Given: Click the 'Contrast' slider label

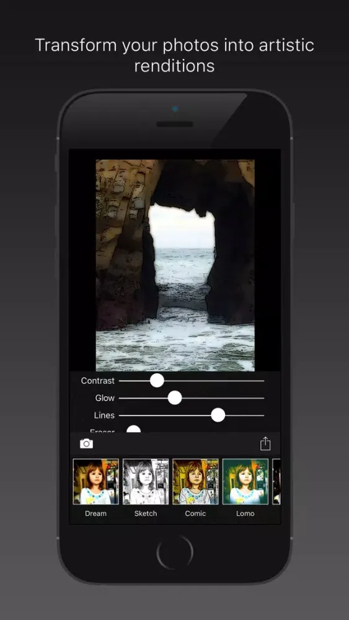Looking at the screenshot, I should click(x=97, y=381).
